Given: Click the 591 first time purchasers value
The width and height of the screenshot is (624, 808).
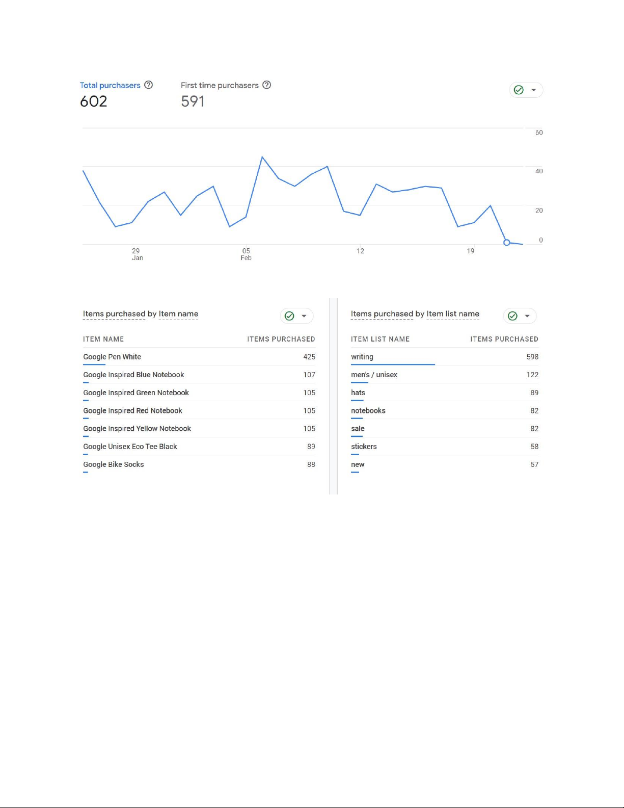Looking at the screenshot, I should click(x=193, y=101).
